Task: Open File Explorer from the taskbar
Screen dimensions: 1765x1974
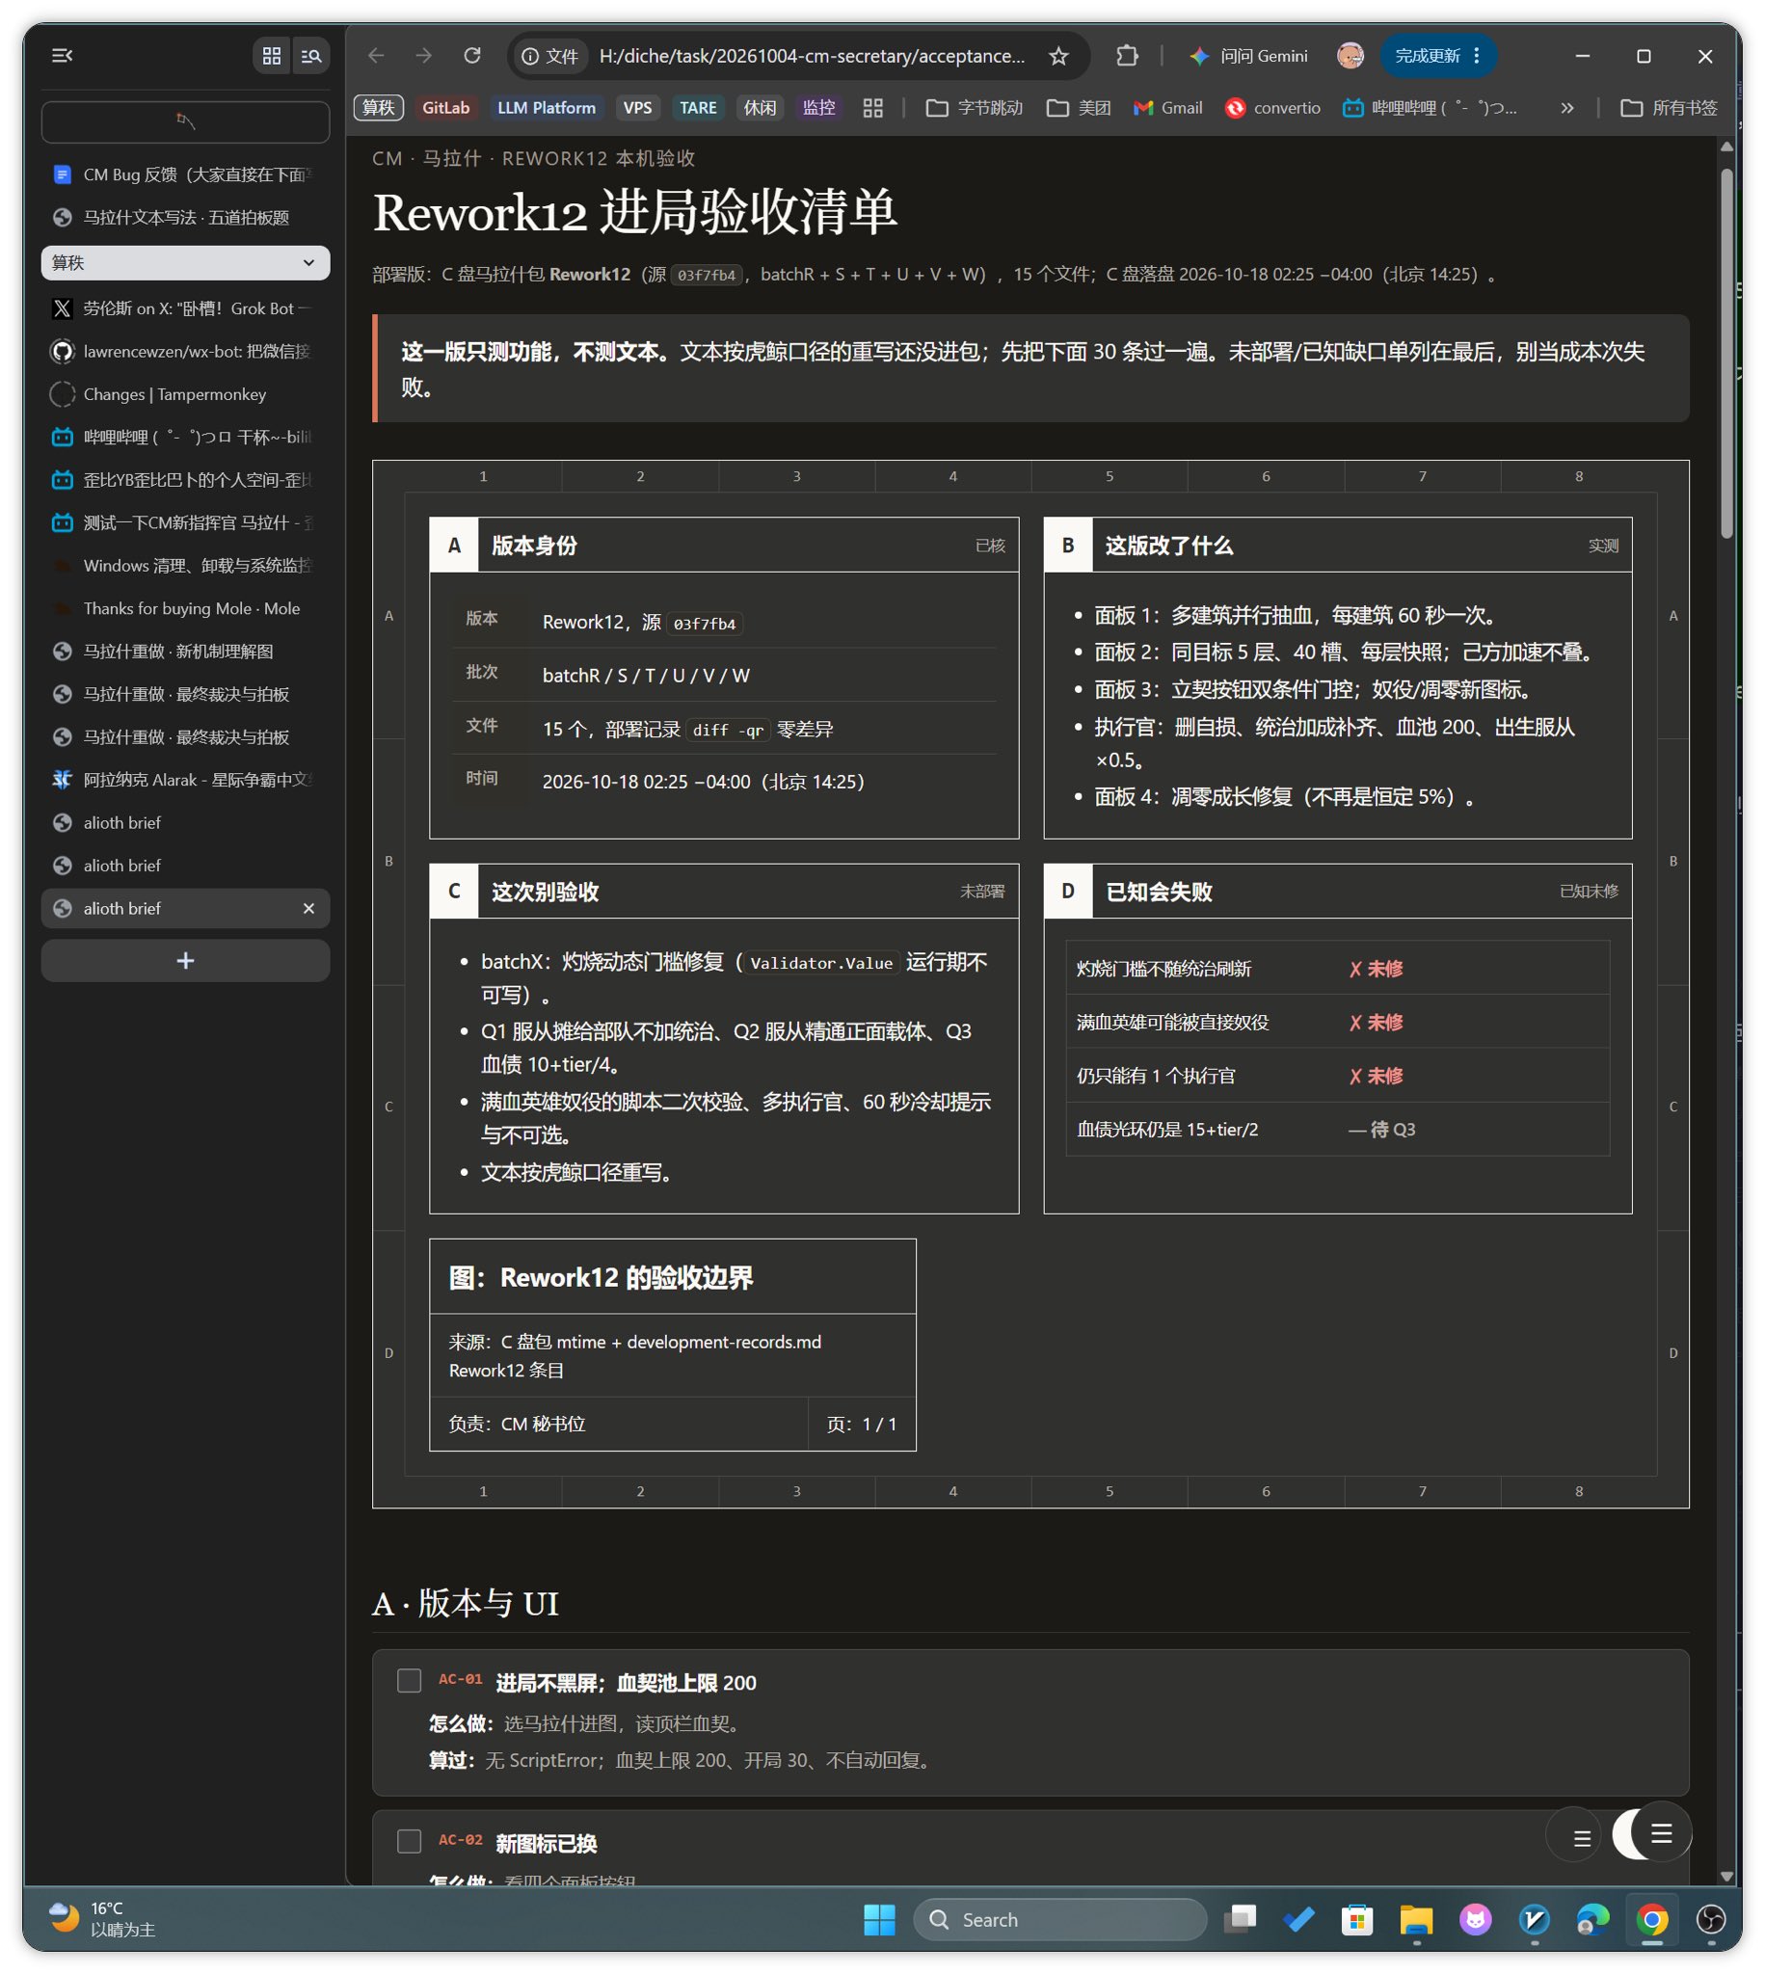Action: tap(1416, 1920)
